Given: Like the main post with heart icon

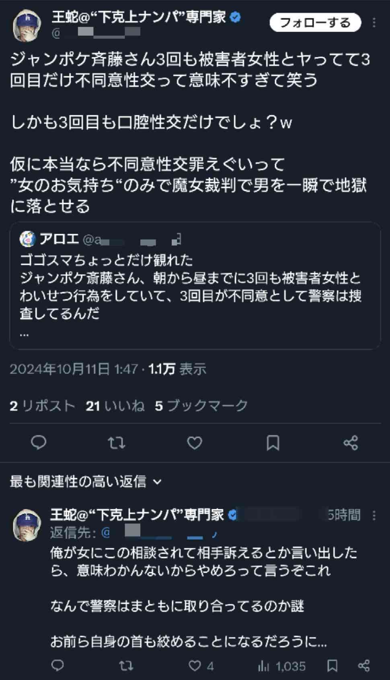Looking at the screenshot, I should pos(195,443).
